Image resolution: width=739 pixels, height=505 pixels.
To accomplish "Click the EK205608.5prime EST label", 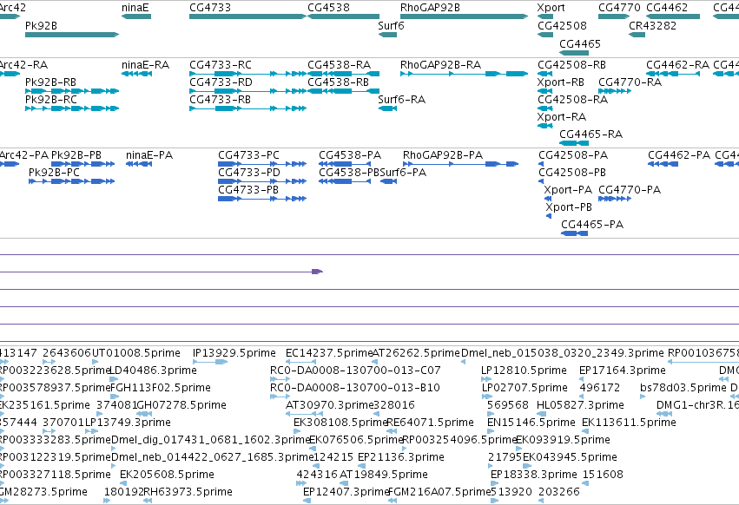I will click(167, 475).
